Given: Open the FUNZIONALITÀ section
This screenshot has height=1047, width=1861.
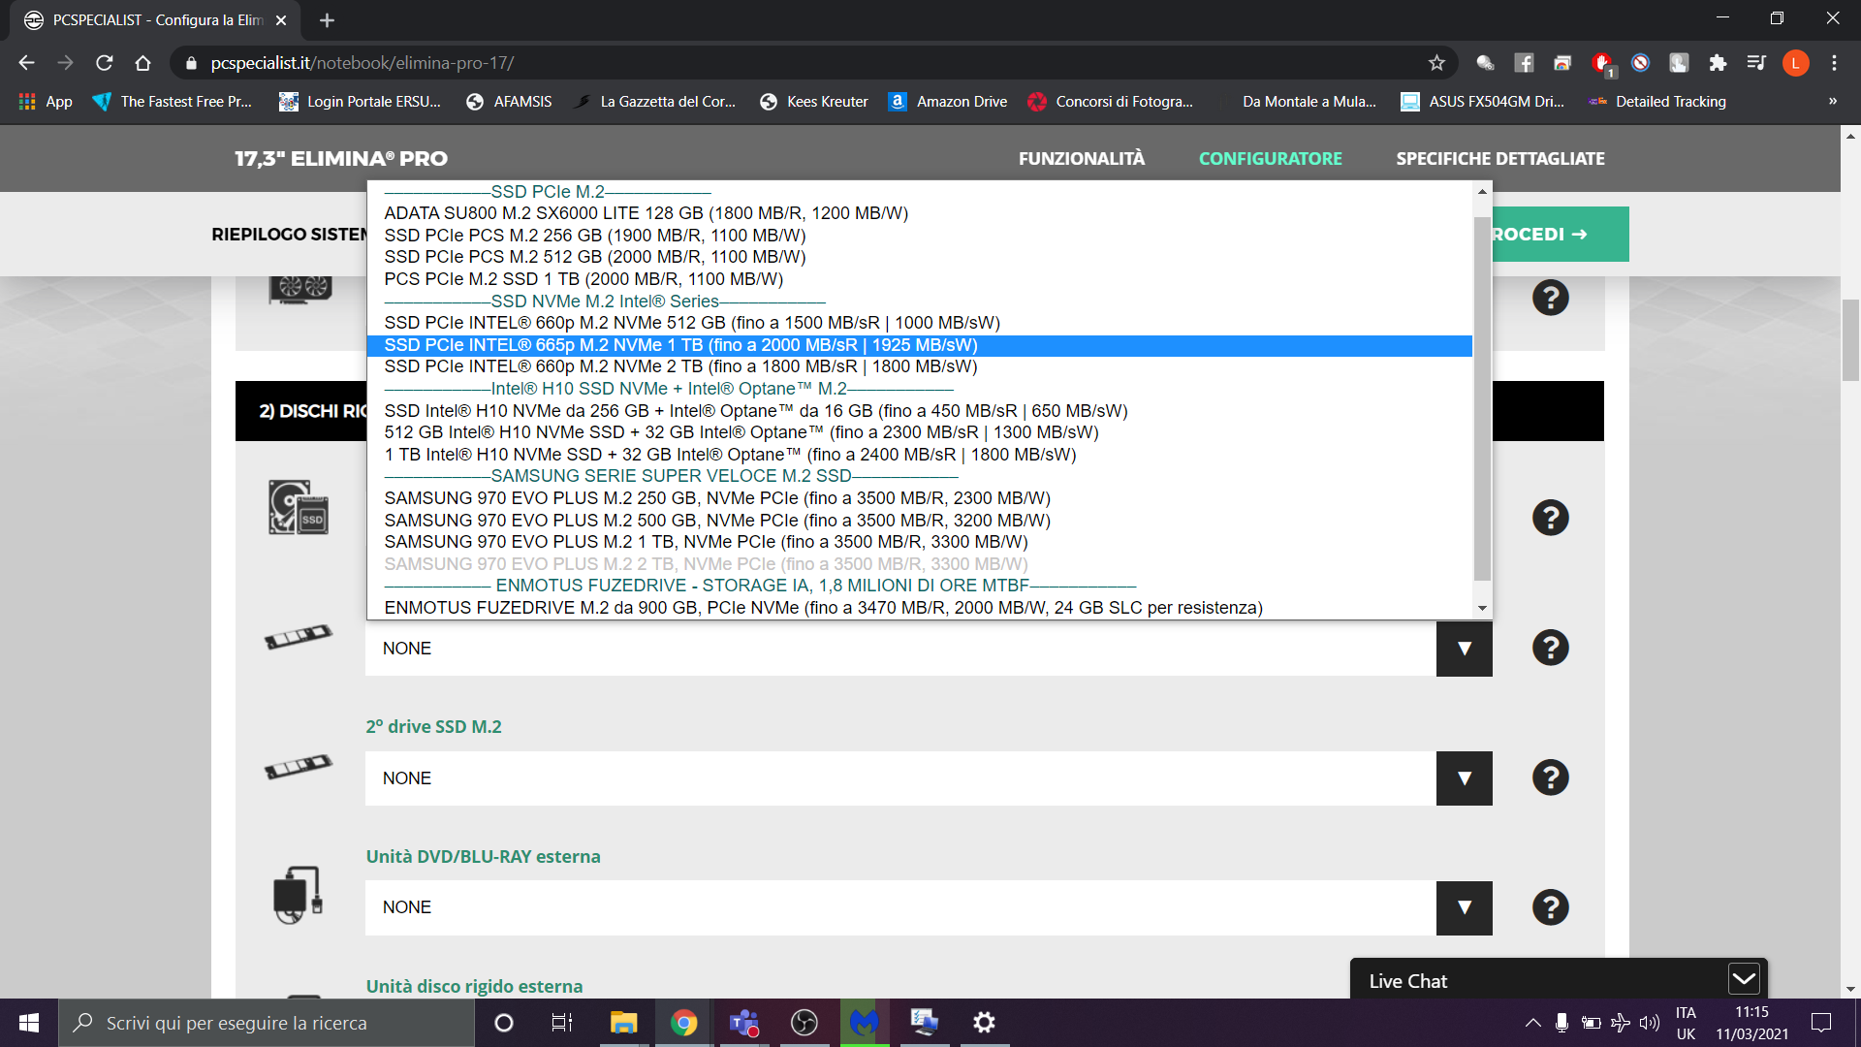Looking at the screenshot, I should click(1081, 159).
